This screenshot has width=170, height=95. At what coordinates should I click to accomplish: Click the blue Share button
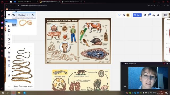137,15
